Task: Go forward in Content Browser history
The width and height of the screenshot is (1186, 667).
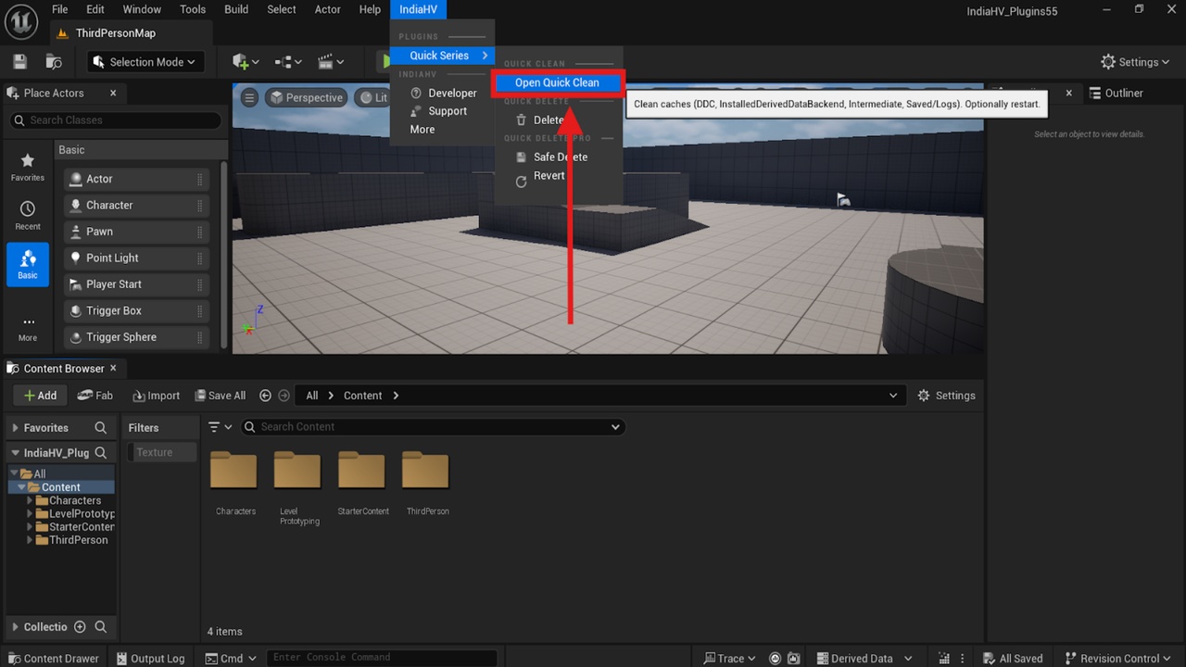Action: pos(284,396)
